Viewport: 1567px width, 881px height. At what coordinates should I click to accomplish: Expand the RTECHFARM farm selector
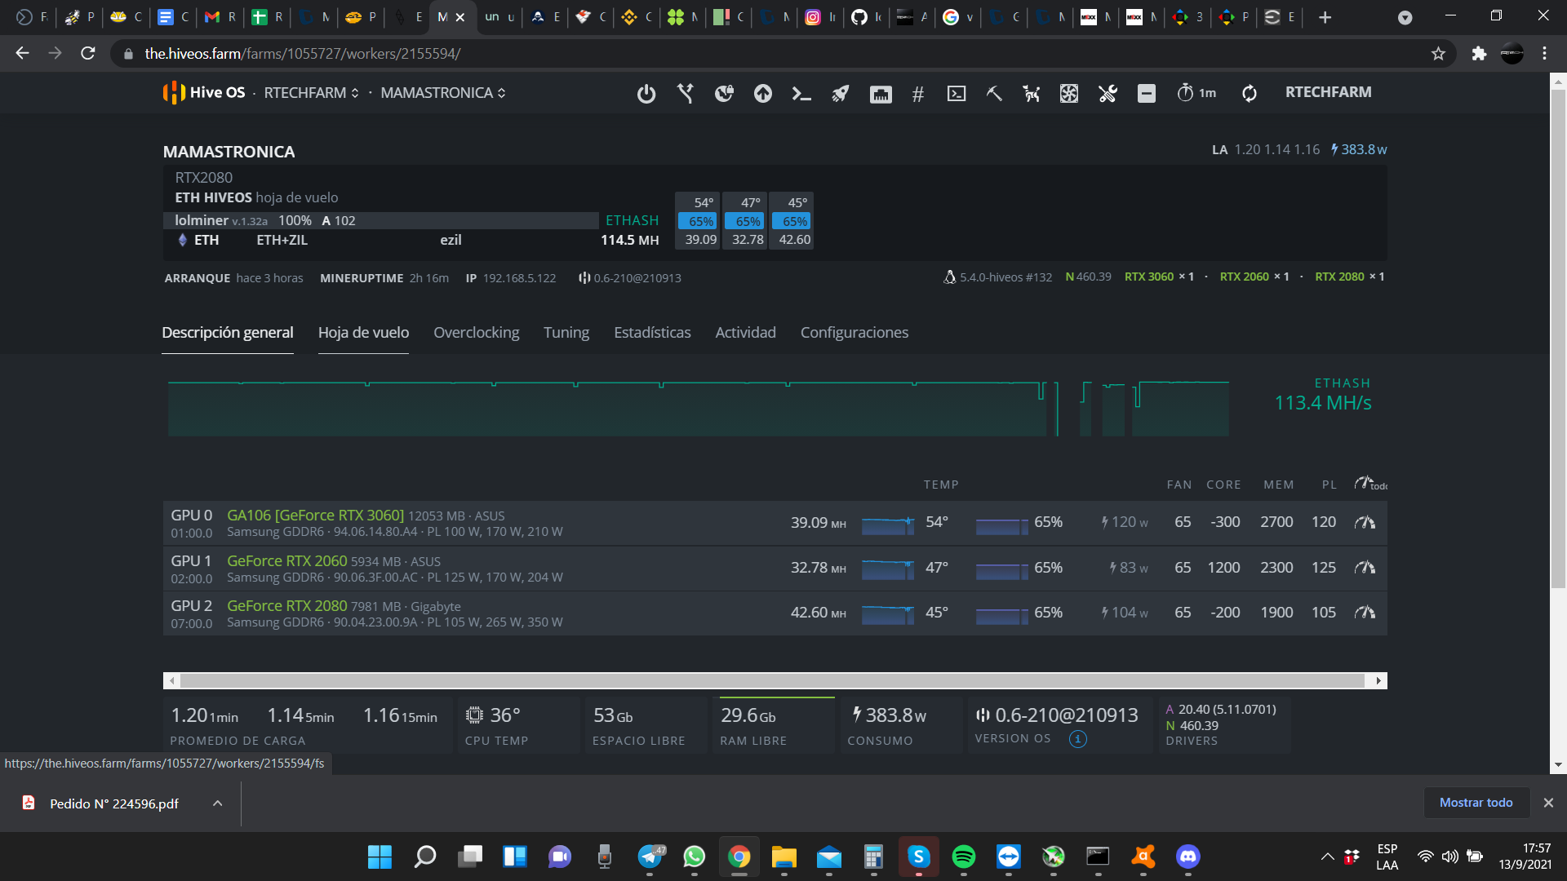click(x=311, y=93)
